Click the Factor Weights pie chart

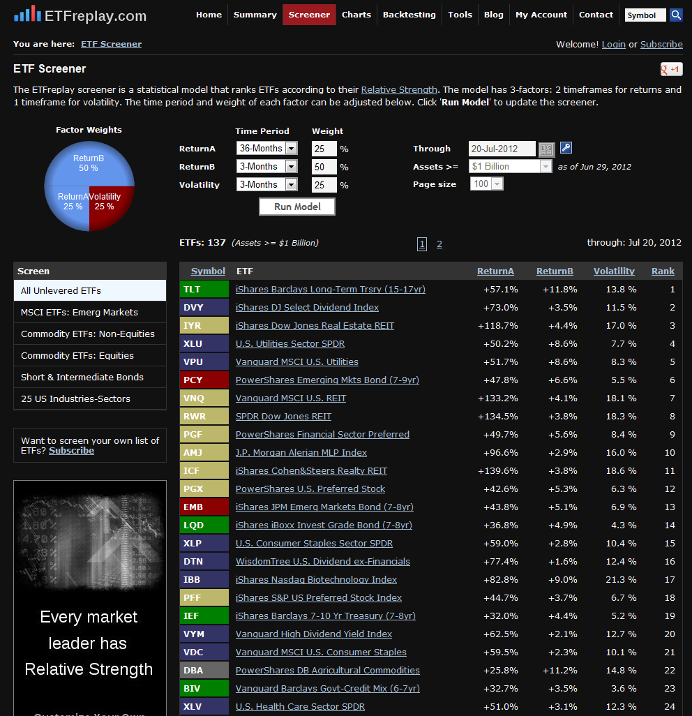pos(89,186)
